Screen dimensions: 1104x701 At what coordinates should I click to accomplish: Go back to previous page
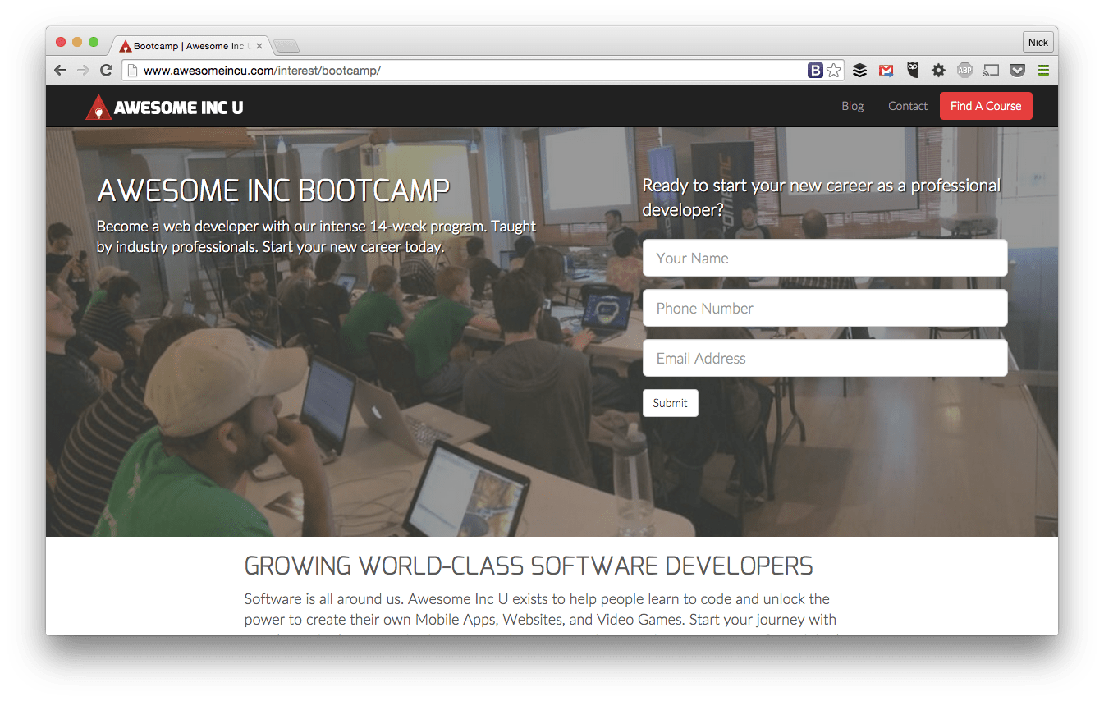[61, 71]
